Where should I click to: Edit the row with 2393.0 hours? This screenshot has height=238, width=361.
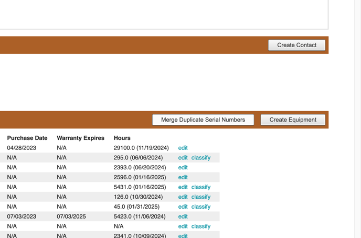tap(183, 168)
